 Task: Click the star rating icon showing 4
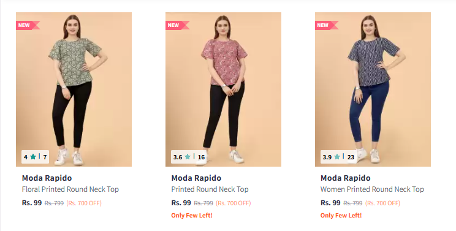point(33,157)
